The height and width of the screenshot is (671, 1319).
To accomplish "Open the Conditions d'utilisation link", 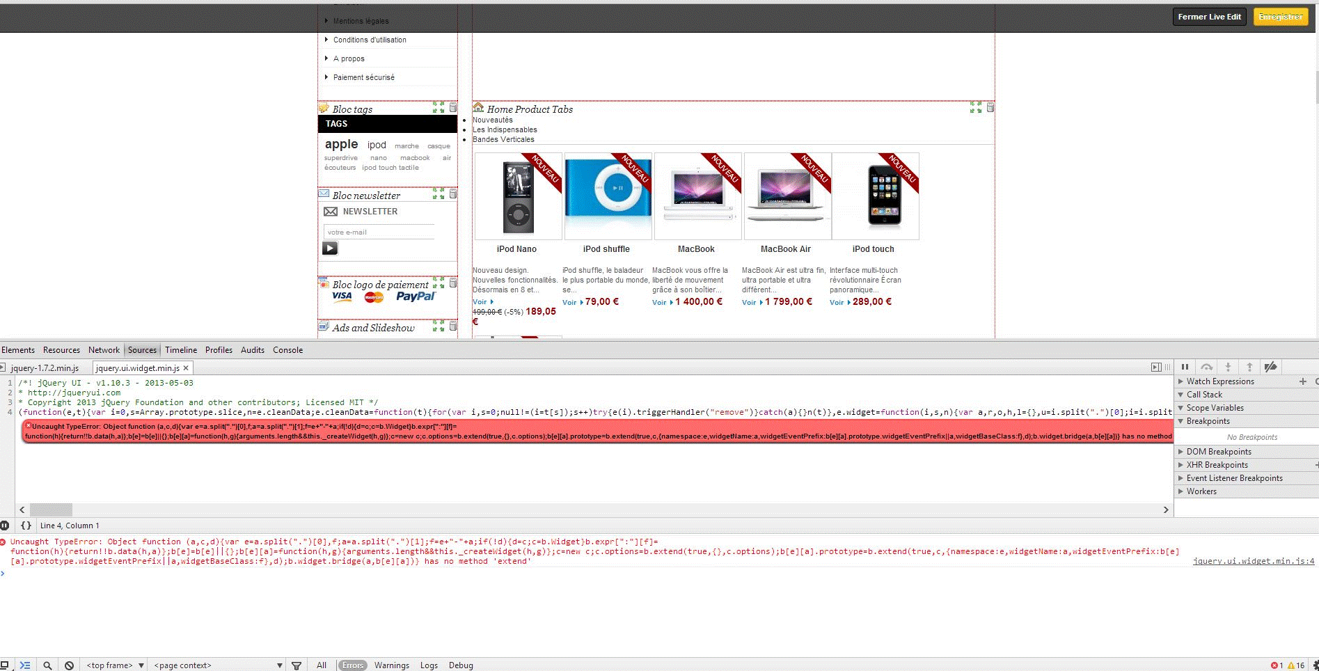I will click(x=370, y=40).
